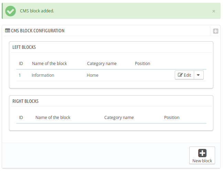Click the New block plus icon
The width and height of the screenshot is (223, 173).
(x=202, y=153)
